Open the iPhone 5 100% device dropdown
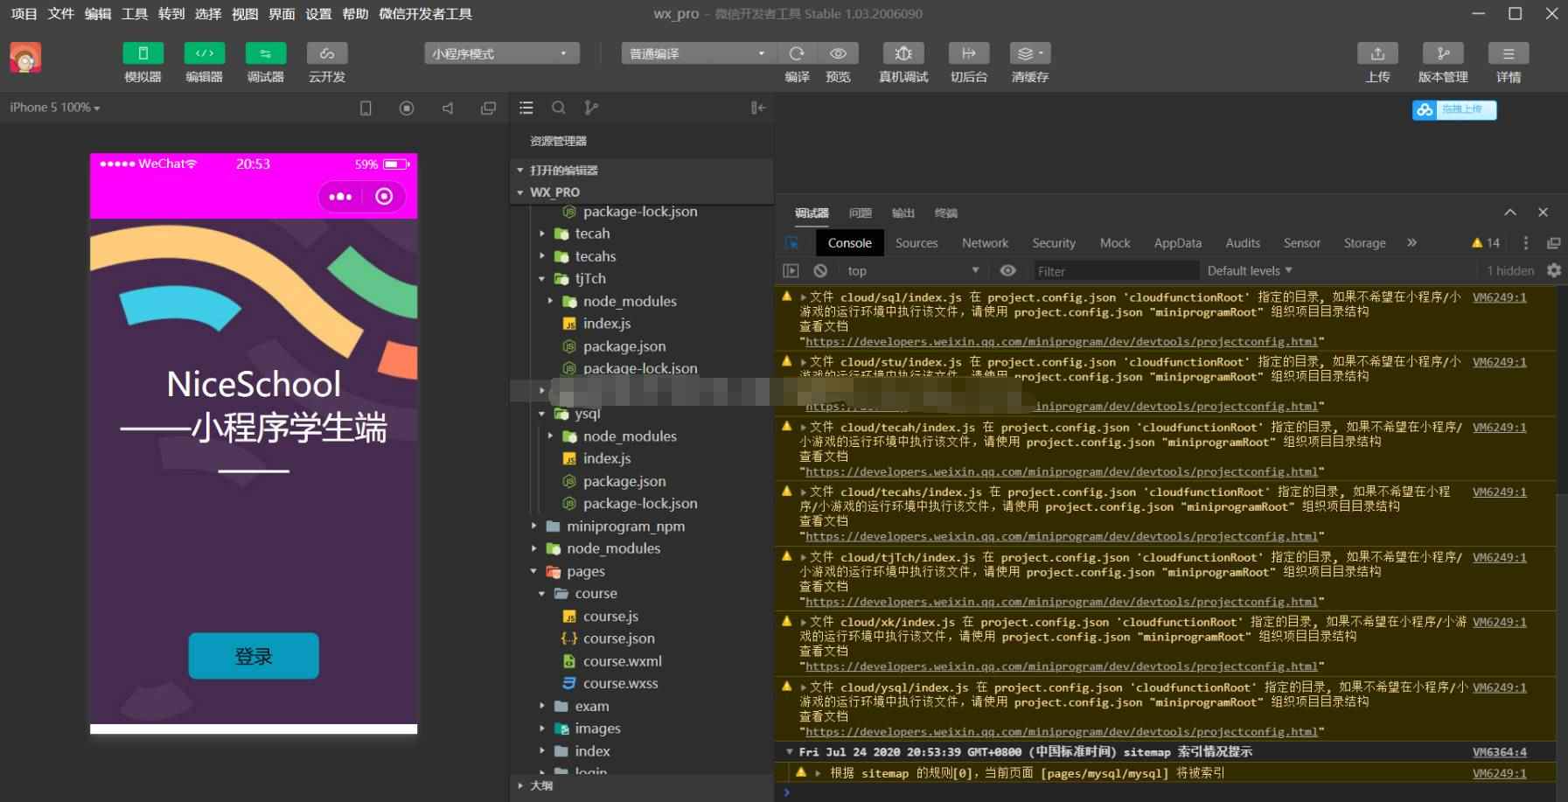This screenshot has height=802, width=1568. click(x=55, y=108)
